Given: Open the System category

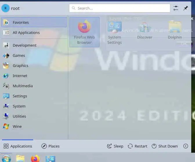Looking at the screenshot, I should [x=34, y=106].
